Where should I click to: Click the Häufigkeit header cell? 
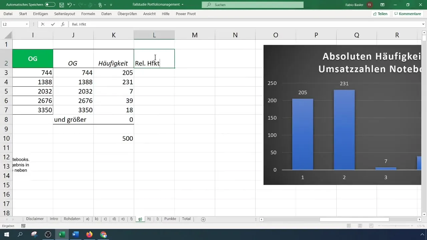(114, 59)
